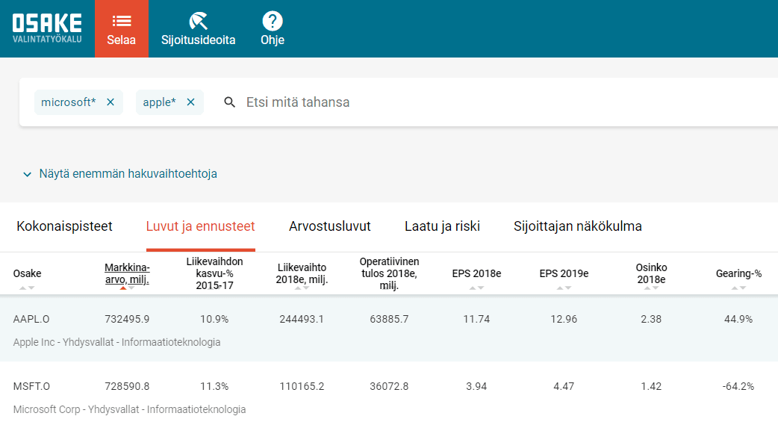This screenshot has width=778, height=422.
Task: Open Sijoitusideoita umbrella icon
Action: point(198,21)
